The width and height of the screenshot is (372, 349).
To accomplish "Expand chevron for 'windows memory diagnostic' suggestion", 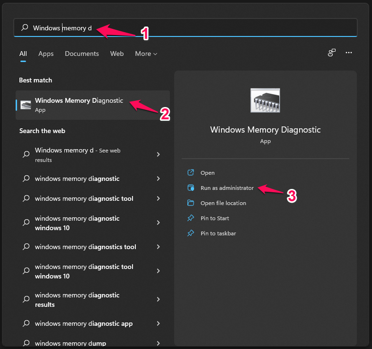I will [158, 179].
